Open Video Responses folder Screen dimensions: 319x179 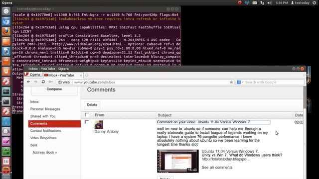click(x=43, y=138)
